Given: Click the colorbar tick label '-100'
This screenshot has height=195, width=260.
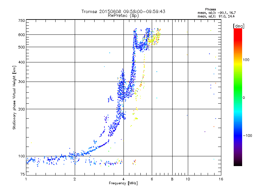Looking at the screenshot, I should click(247, 136).
